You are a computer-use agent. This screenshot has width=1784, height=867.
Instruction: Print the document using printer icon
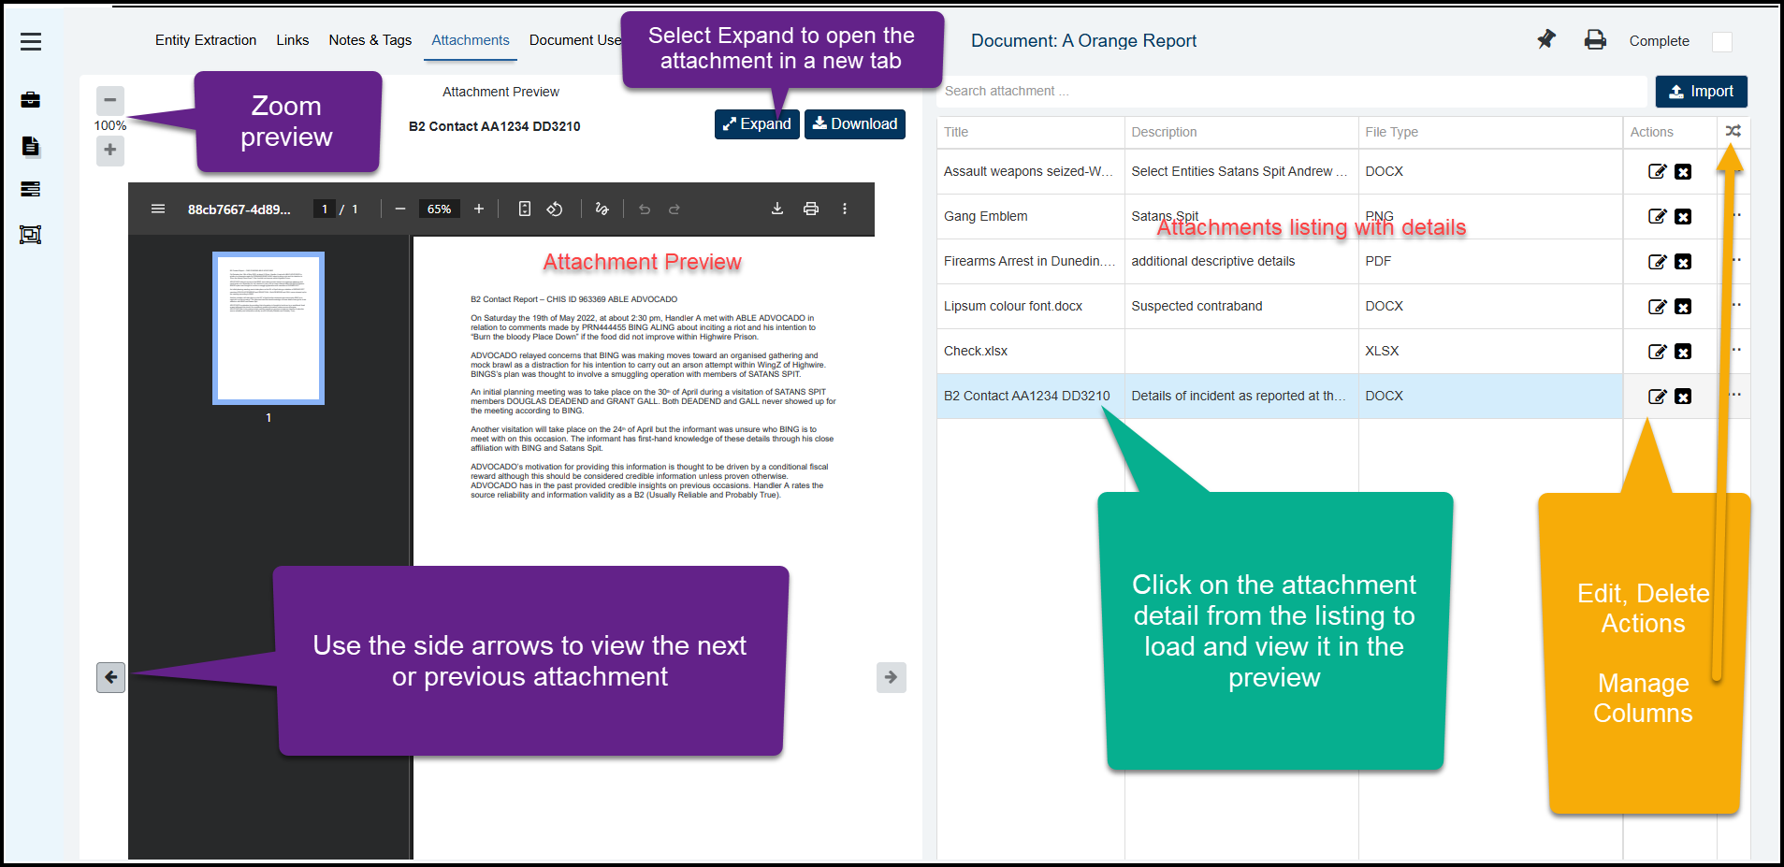pyautogui.click(x=1595, y=40)
